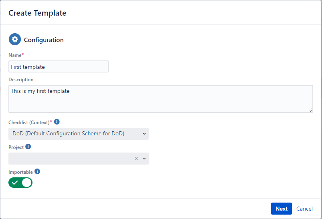The height and width of the screenshot is (219, 322).
Task: Clear the Project selection with the x
Action: click(x=136, y=159)
